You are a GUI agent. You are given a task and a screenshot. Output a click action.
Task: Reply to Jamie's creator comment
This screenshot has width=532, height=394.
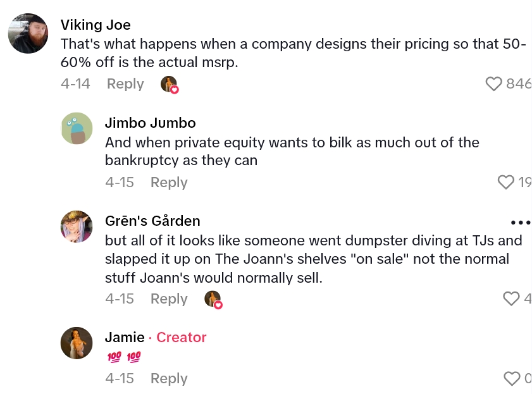[169, 378]
